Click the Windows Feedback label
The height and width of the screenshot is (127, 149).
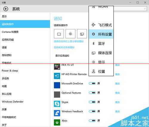pos(72,111)
